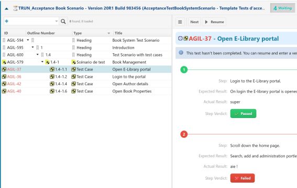Click the document icon beside AGIL-600
The height and width of the screenshot is (188, 297).
coord(4,55)
